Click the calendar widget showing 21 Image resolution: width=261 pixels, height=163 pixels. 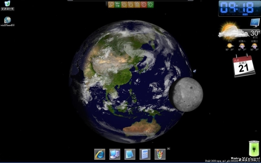(x=244, y=66)
